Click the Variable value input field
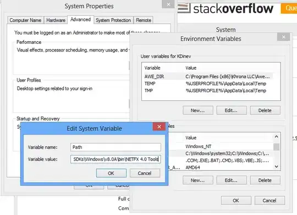Screen dimensions: 297x215 coord(116,159)
